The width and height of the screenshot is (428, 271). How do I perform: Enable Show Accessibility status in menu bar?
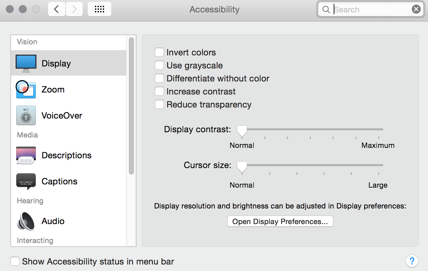point(15,262)
